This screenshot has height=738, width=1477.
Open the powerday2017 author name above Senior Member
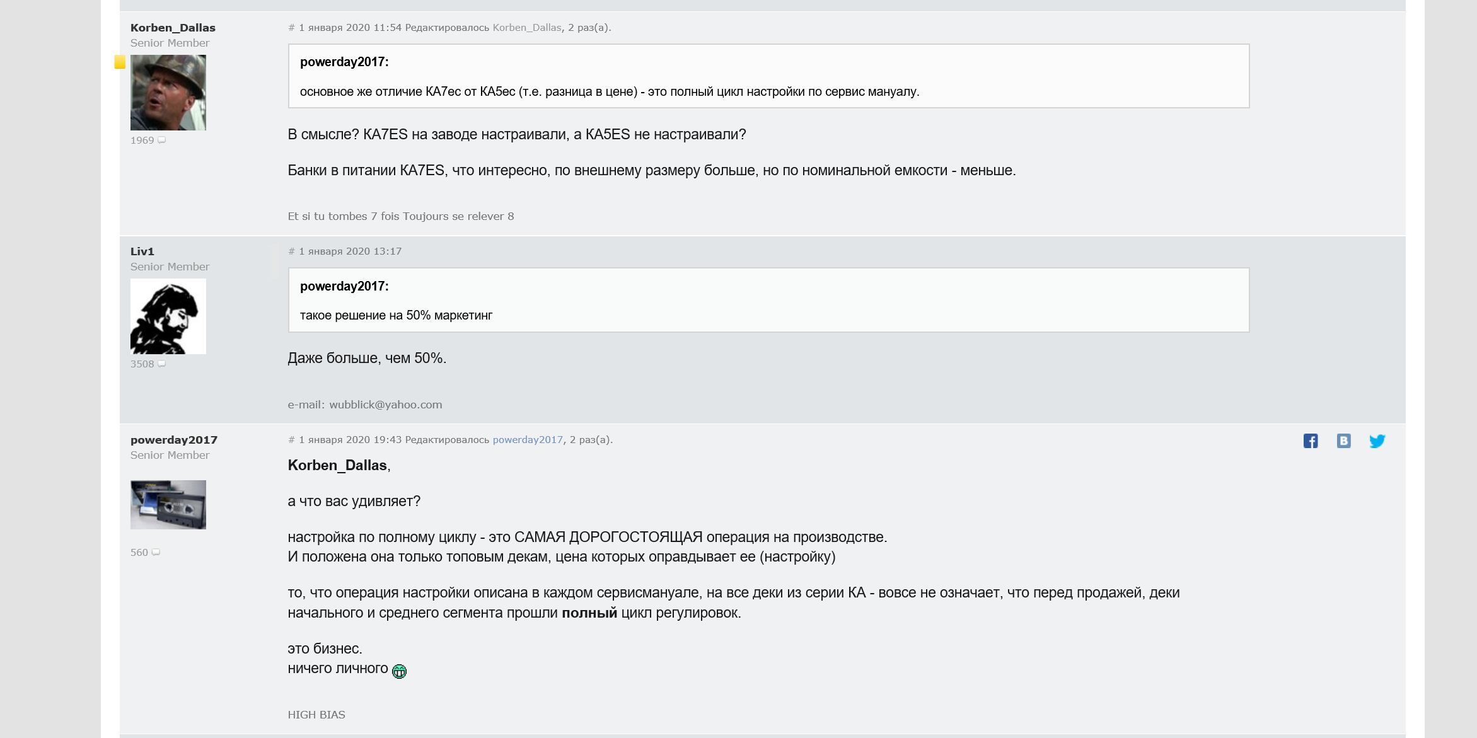point(174,440)
